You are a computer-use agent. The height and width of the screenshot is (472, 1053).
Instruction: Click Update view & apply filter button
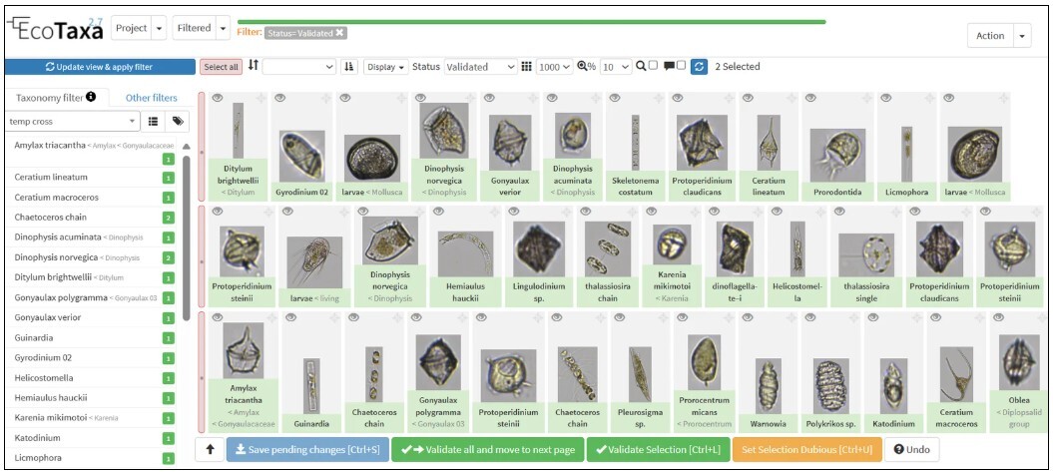tap(99, 67)
